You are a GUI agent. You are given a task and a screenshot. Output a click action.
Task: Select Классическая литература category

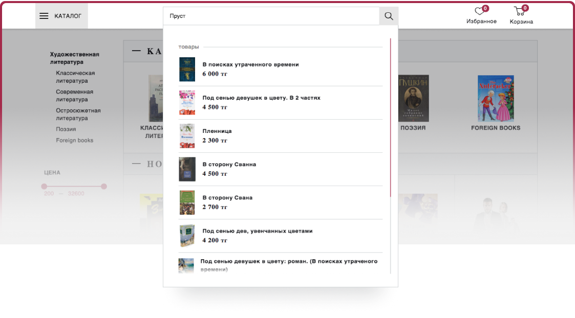[75, 77]
